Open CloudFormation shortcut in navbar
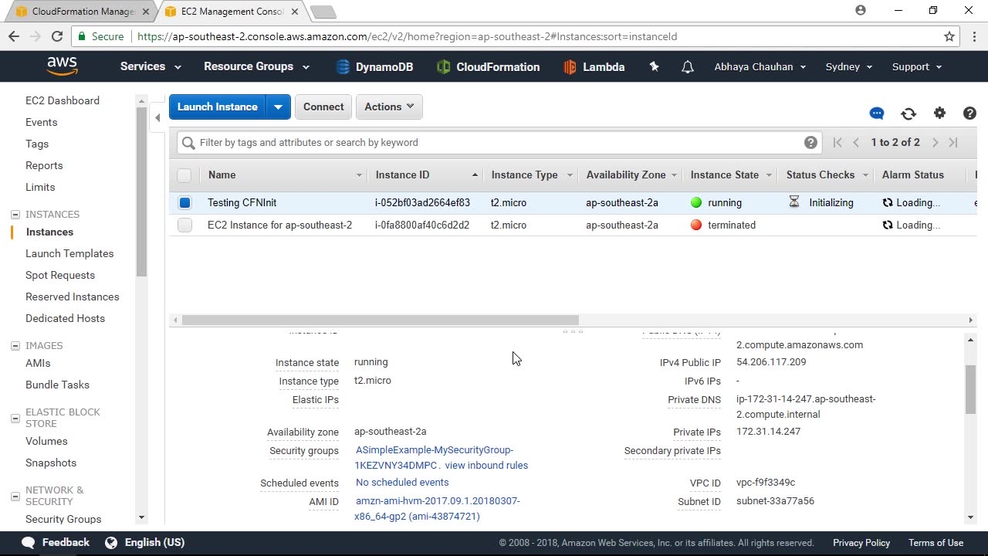This screenshot has width=988, height=556. [488, 67]
